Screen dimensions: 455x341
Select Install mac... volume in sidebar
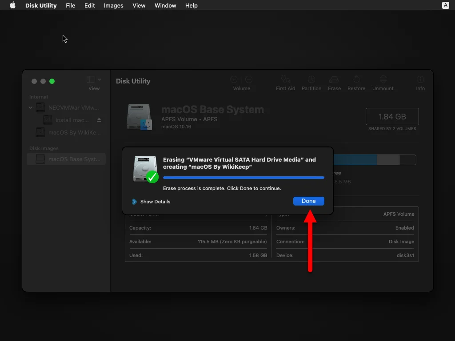coord(66,120)
